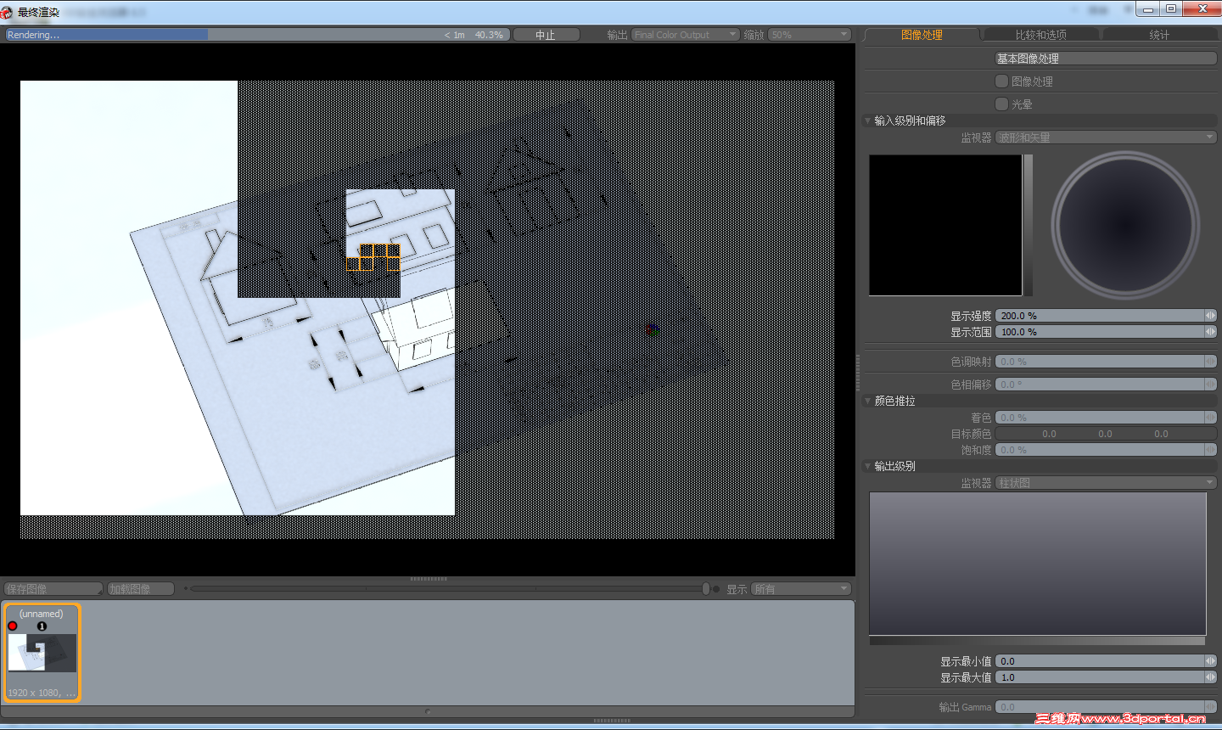Switch to the 图像处理 tab
Screen dimensions: 1222x730
(x=922, y=35)
